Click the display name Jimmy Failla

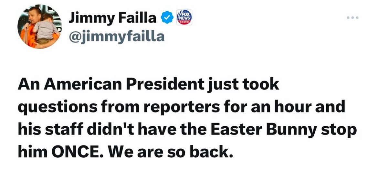112,18
